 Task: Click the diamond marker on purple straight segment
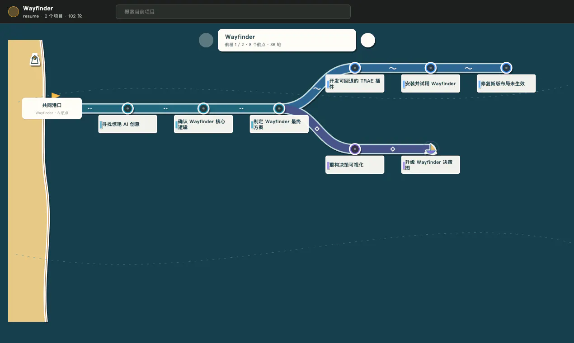393,149
